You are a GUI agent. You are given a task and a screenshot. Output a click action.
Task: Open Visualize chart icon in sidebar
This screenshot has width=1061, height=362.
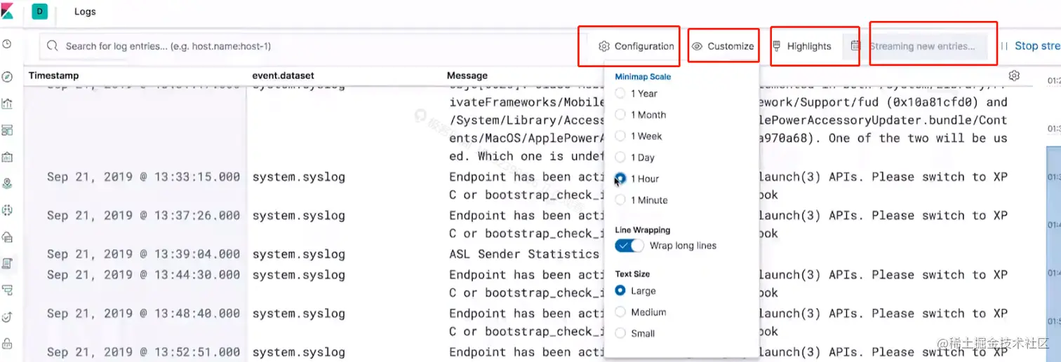point(7,104)
